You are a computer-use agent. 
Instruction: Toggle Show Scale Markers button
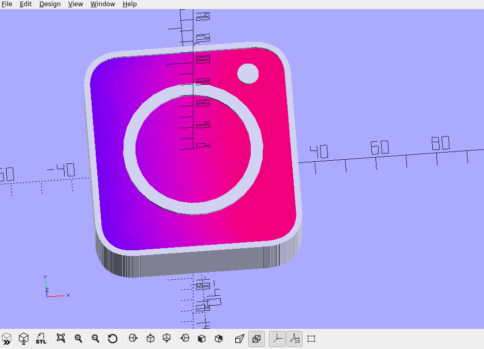tap(294, 339)
